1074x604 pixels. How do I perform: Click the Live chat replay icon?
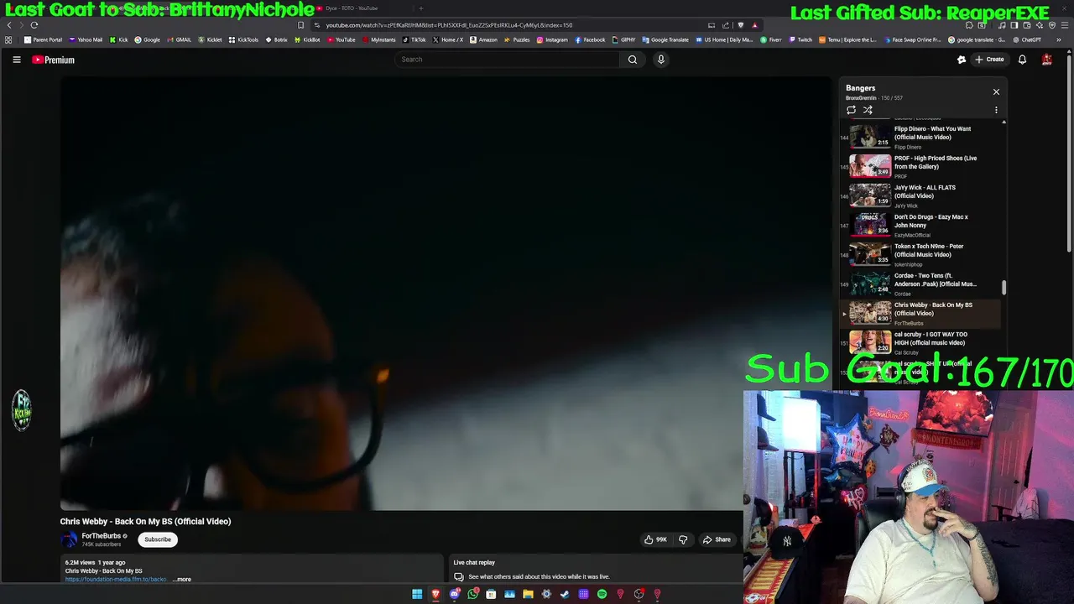point(459,577)
